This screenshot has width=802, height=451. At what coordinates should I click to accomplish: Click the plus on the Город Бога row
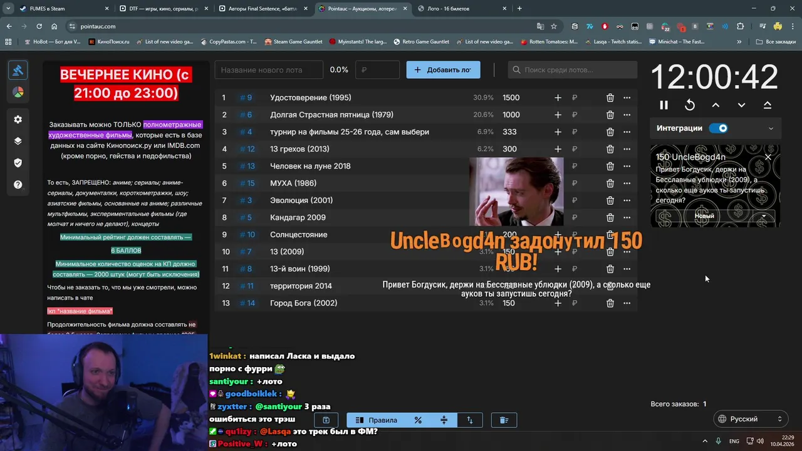click(x=558, y=303)
